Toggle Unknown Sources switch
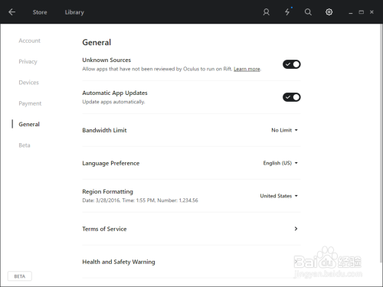The height and width of the screenshot is (287, 383). coord(292,64)
